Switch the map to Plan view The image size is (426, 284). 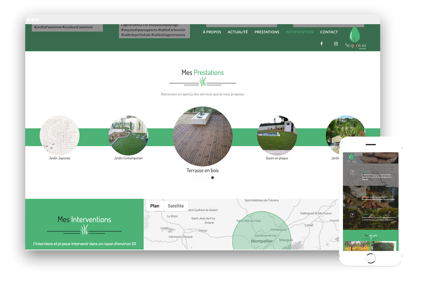click(155, 206)
